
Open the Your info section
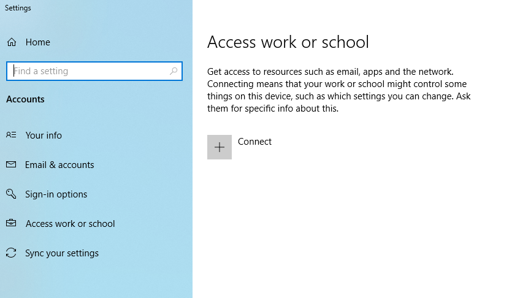coord(44,136)
